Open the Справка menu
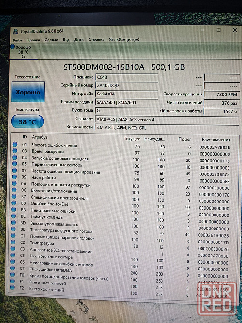The image size is (242, 323). (x=96, y=40)
